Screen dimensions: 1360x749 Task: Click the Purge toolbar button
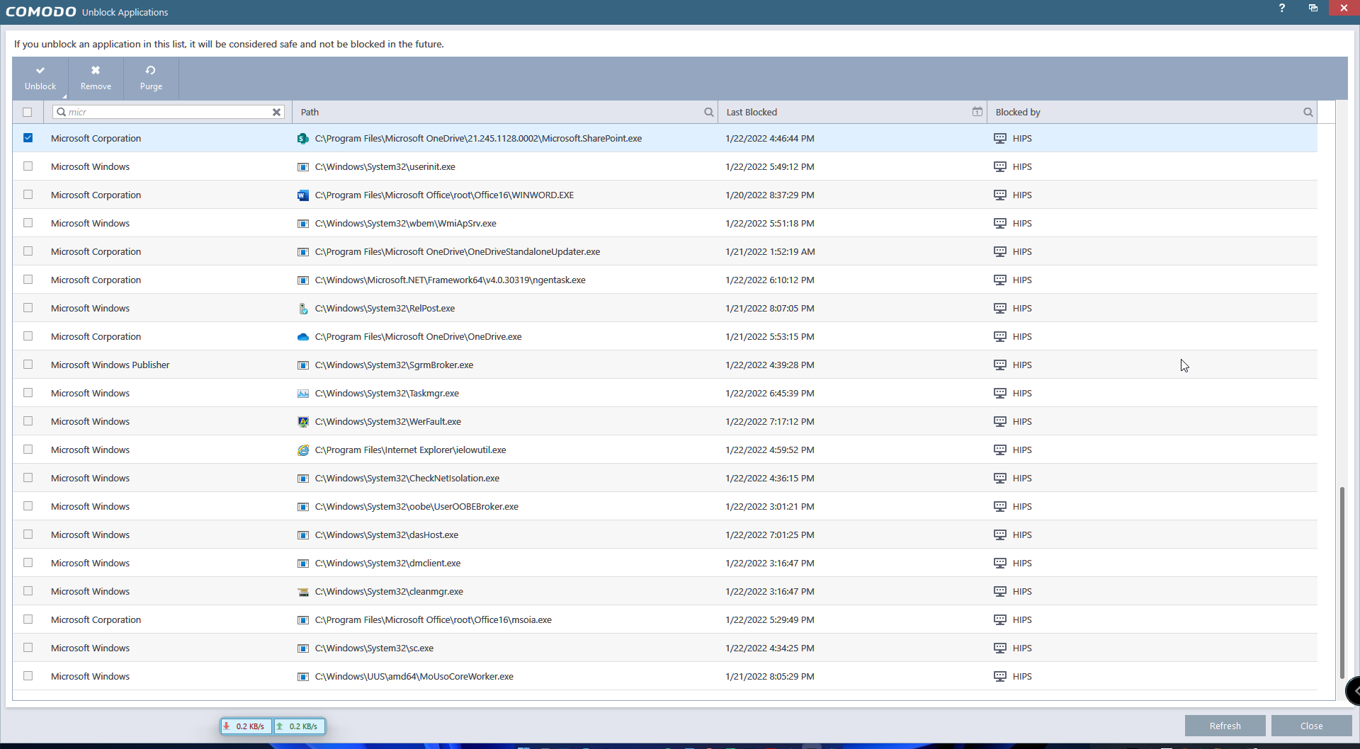151,78
